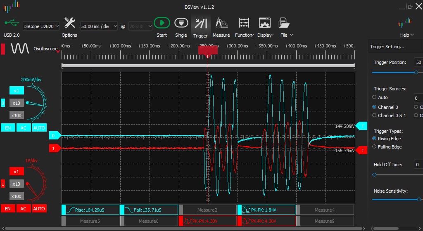Expand the DSCope U2B20 device dropdown
Viewport: 423px width, 231px height.
coord(41,26)
